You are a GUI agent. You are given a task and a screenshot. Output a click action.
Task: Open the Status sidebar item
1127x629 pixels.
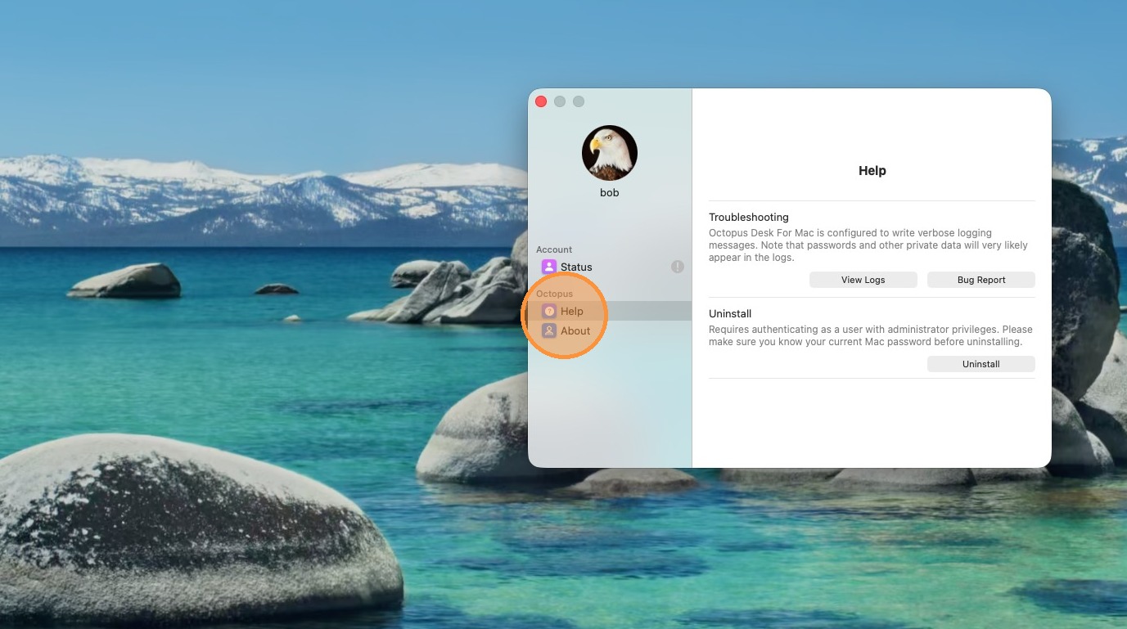pyautogui.click(x=610, y=267)
